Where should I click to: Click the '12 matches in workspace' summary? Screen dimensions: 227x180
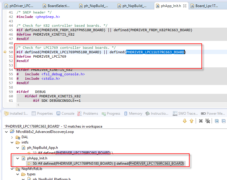[83, 126]
